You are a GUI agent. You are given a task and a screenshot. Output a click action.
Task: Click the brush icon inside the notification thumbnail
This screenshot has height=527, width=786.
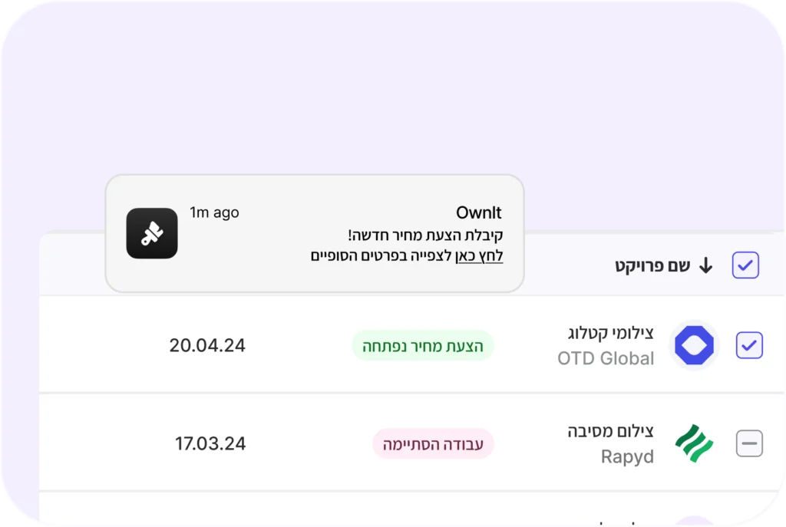pyautogui.click(x=151, y=233)
